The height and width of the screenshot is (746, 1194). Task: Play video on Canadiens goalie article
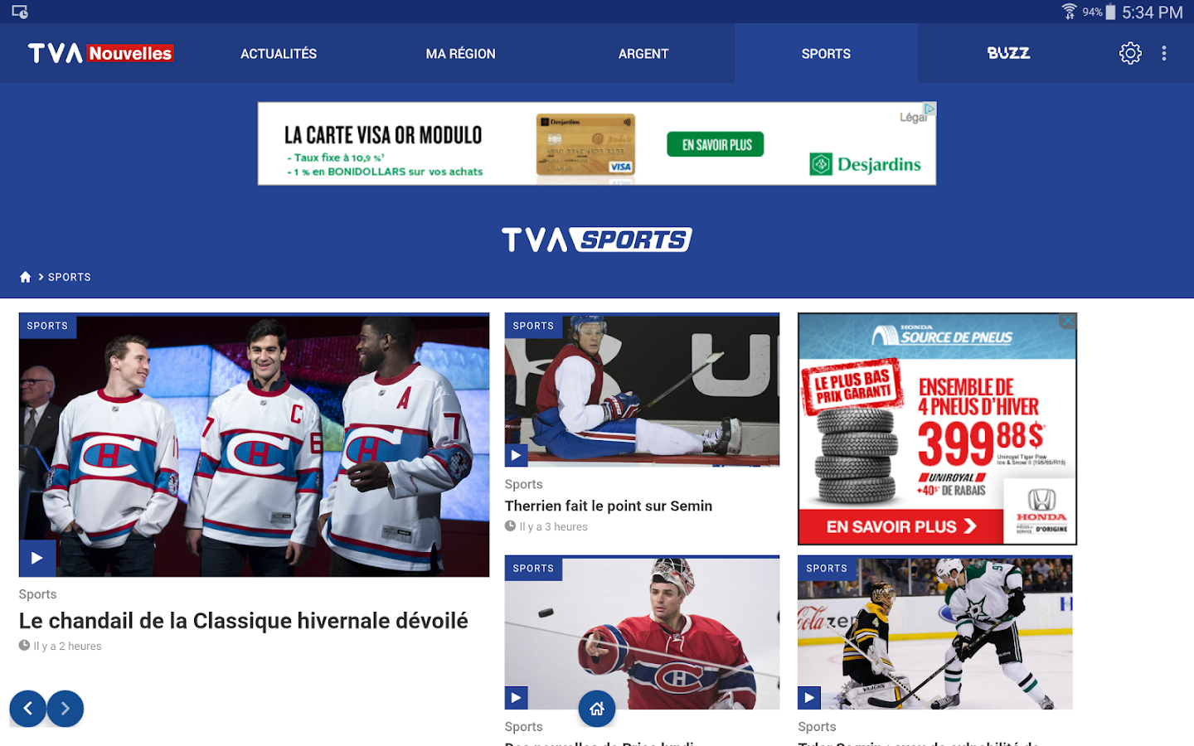coord(516,698)
